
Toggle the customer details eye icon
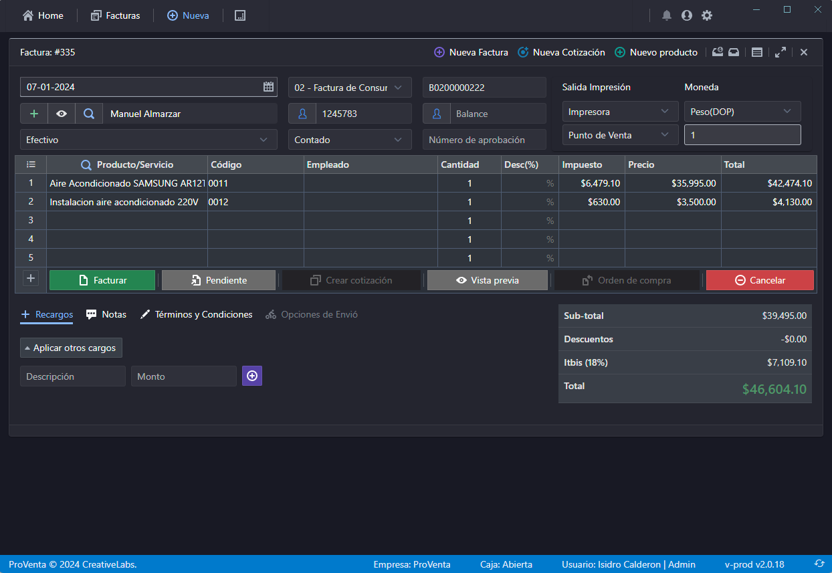[61, 113]
